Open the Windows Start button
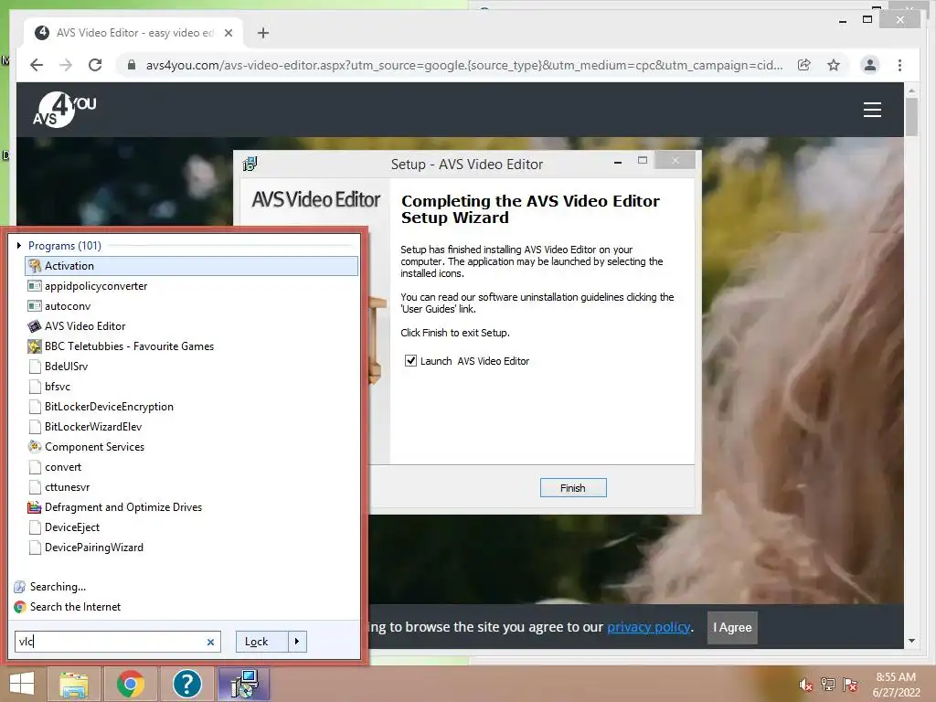 coord(22,684)
